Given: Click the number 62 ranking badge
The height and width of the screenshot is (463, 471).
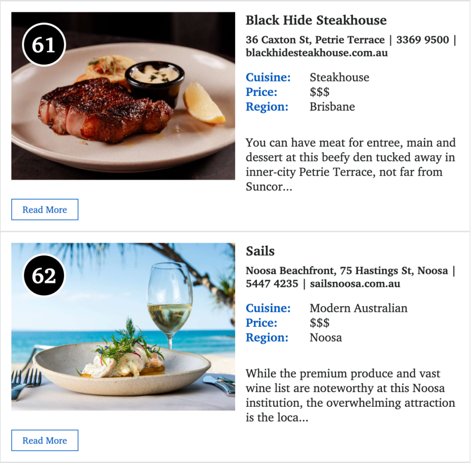Looking at the screenshot, I should (44, 275).
